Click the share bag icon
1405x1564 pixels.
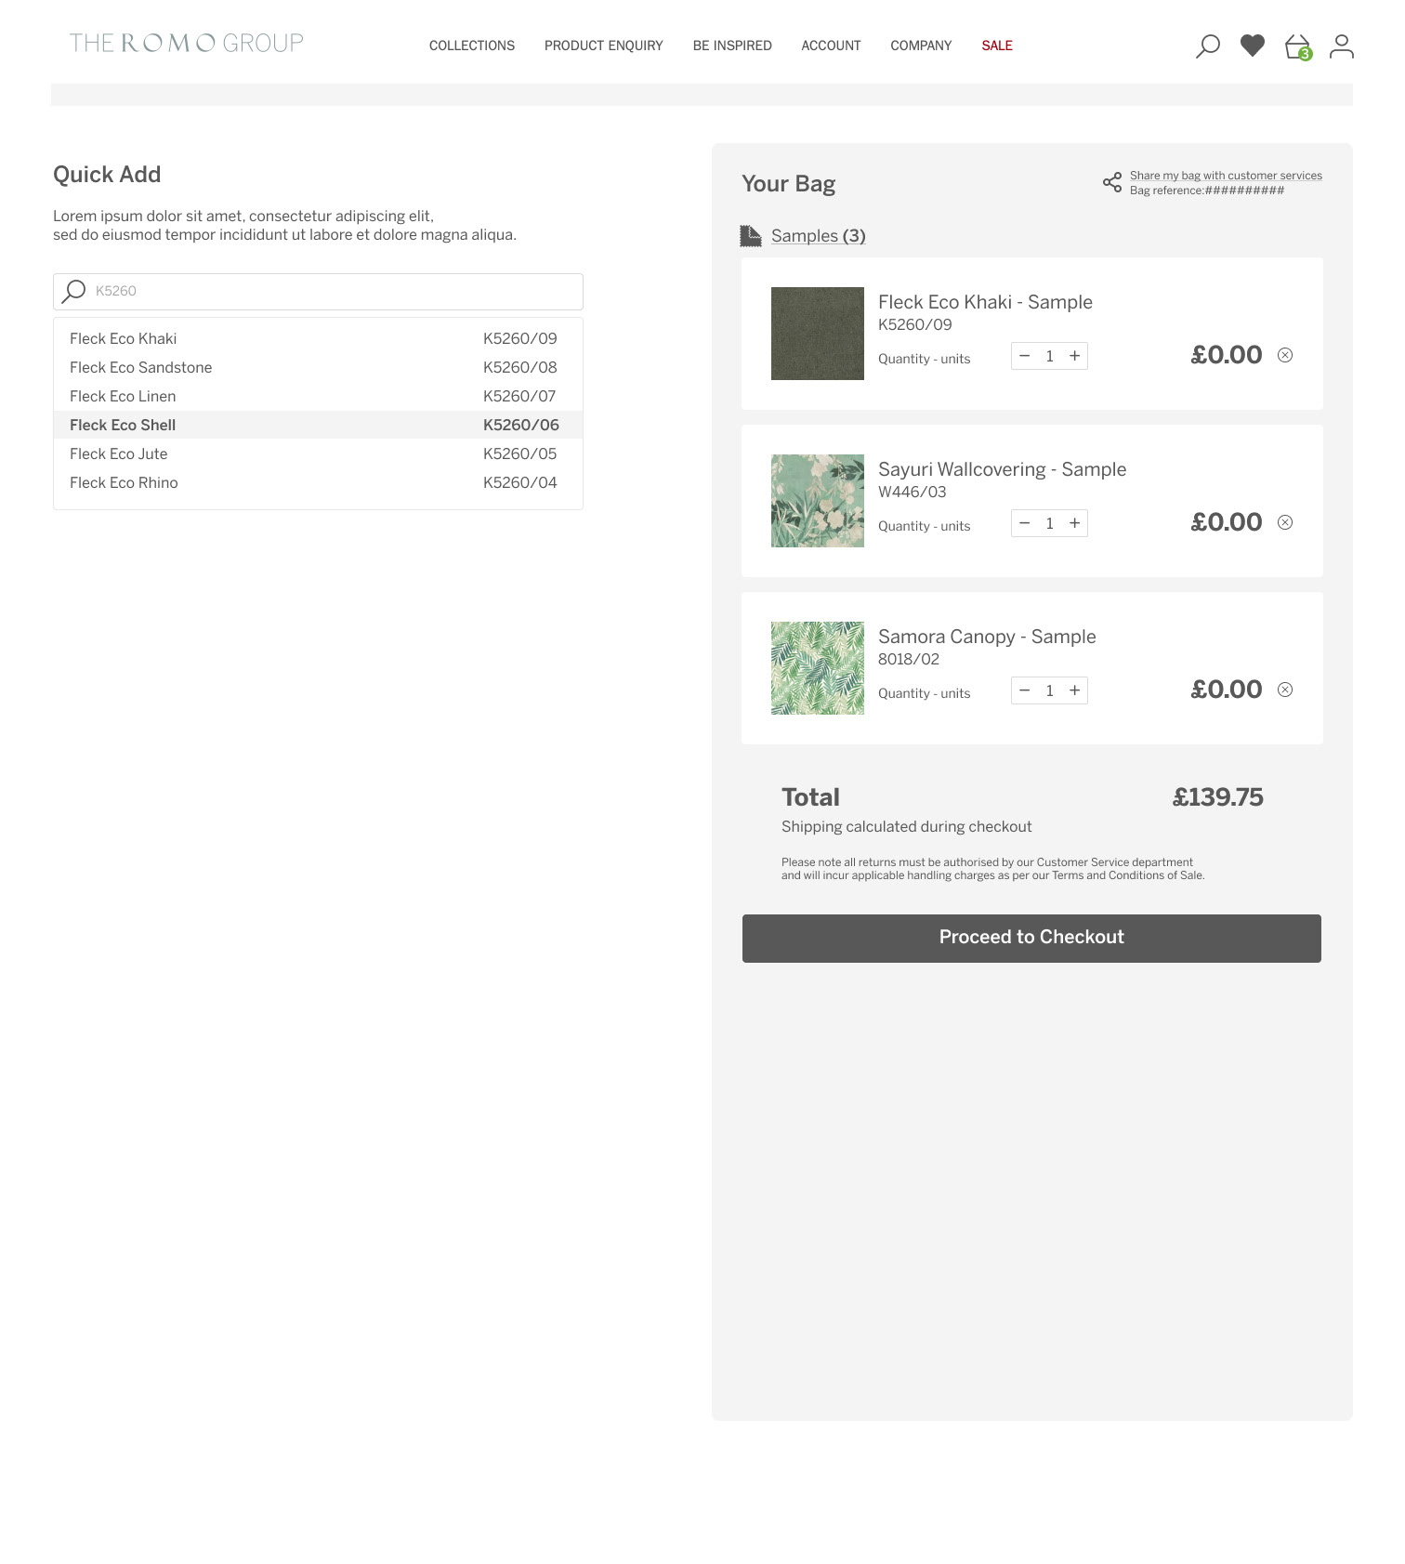coord(1111,182)
